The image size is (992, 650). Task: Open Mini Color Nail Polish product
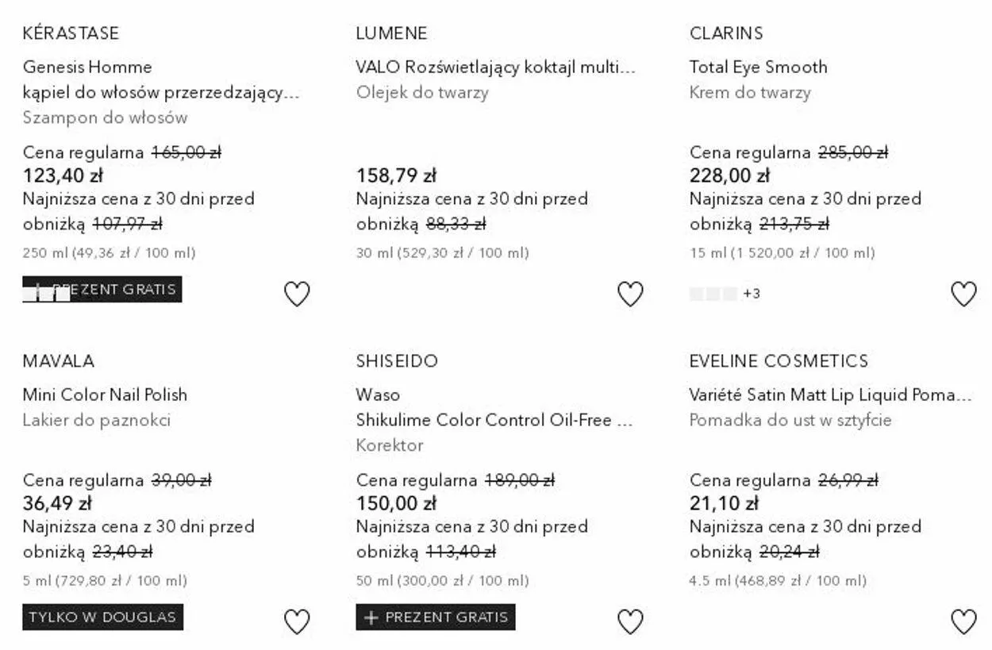tap(105, 394)
